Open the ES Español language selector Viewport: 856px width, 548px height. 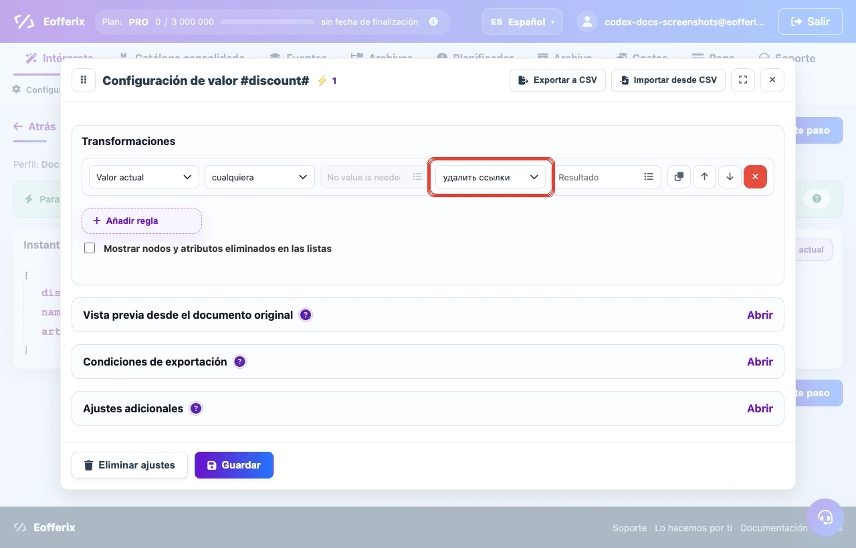(x=522, y=21)
